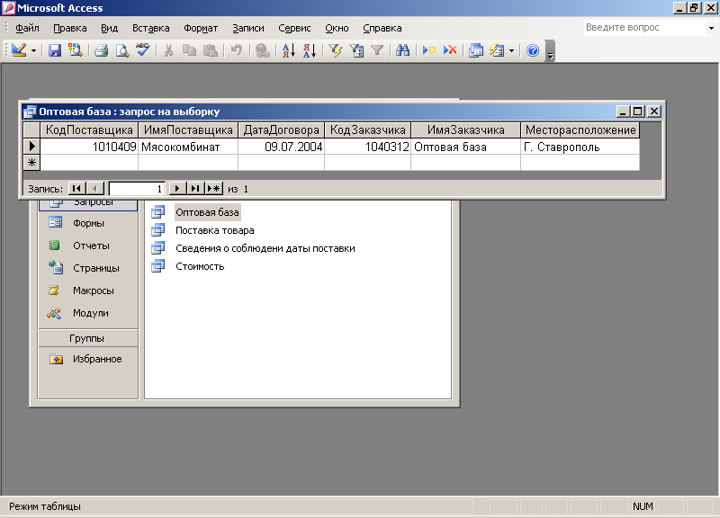Click the View mode icon in the toolbar
This screenshot has width=720, height=518.
(19, 50)
